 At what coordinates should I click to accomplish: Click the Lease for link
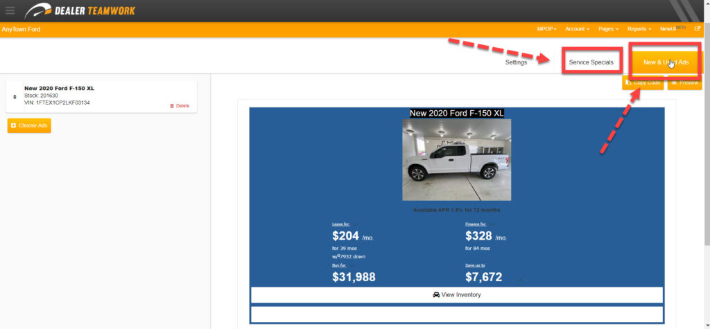[341, 224]
